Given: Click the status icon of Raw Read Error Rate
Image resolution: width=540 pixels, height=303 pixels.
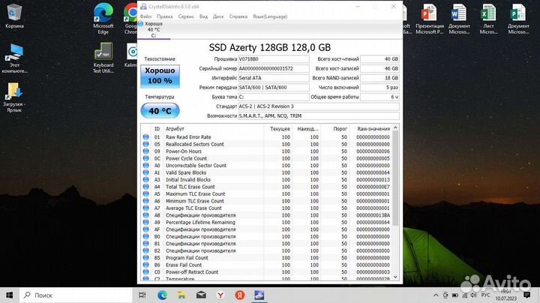Looking at the screenshot, I should (146, 137).
